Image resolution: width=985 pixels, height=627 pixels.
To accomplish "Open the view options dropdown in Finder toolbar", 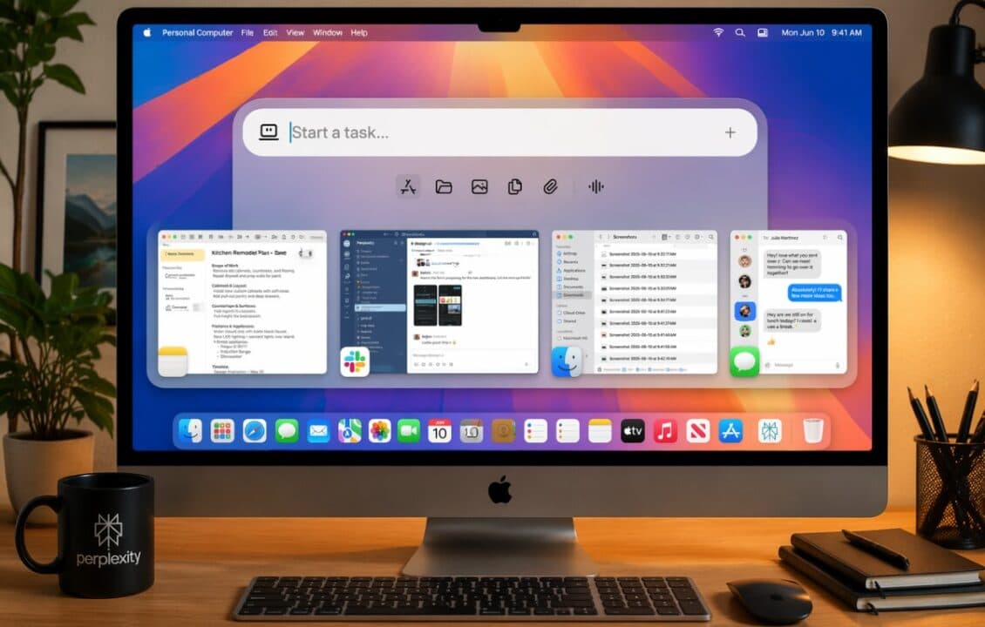I will point(669,236).
